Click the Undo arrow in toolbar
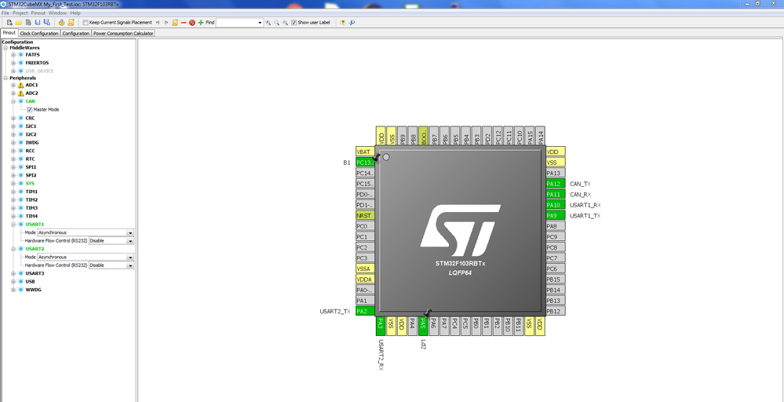Viewport: 784px width, 402px height. pos(158,23)
